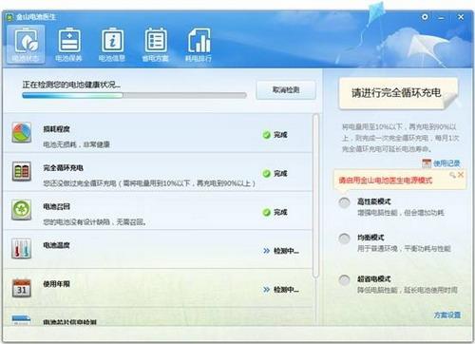Select the 超省电模式 radio button
Viewport: 475px width, 344px height.
(x=344, y=280)
